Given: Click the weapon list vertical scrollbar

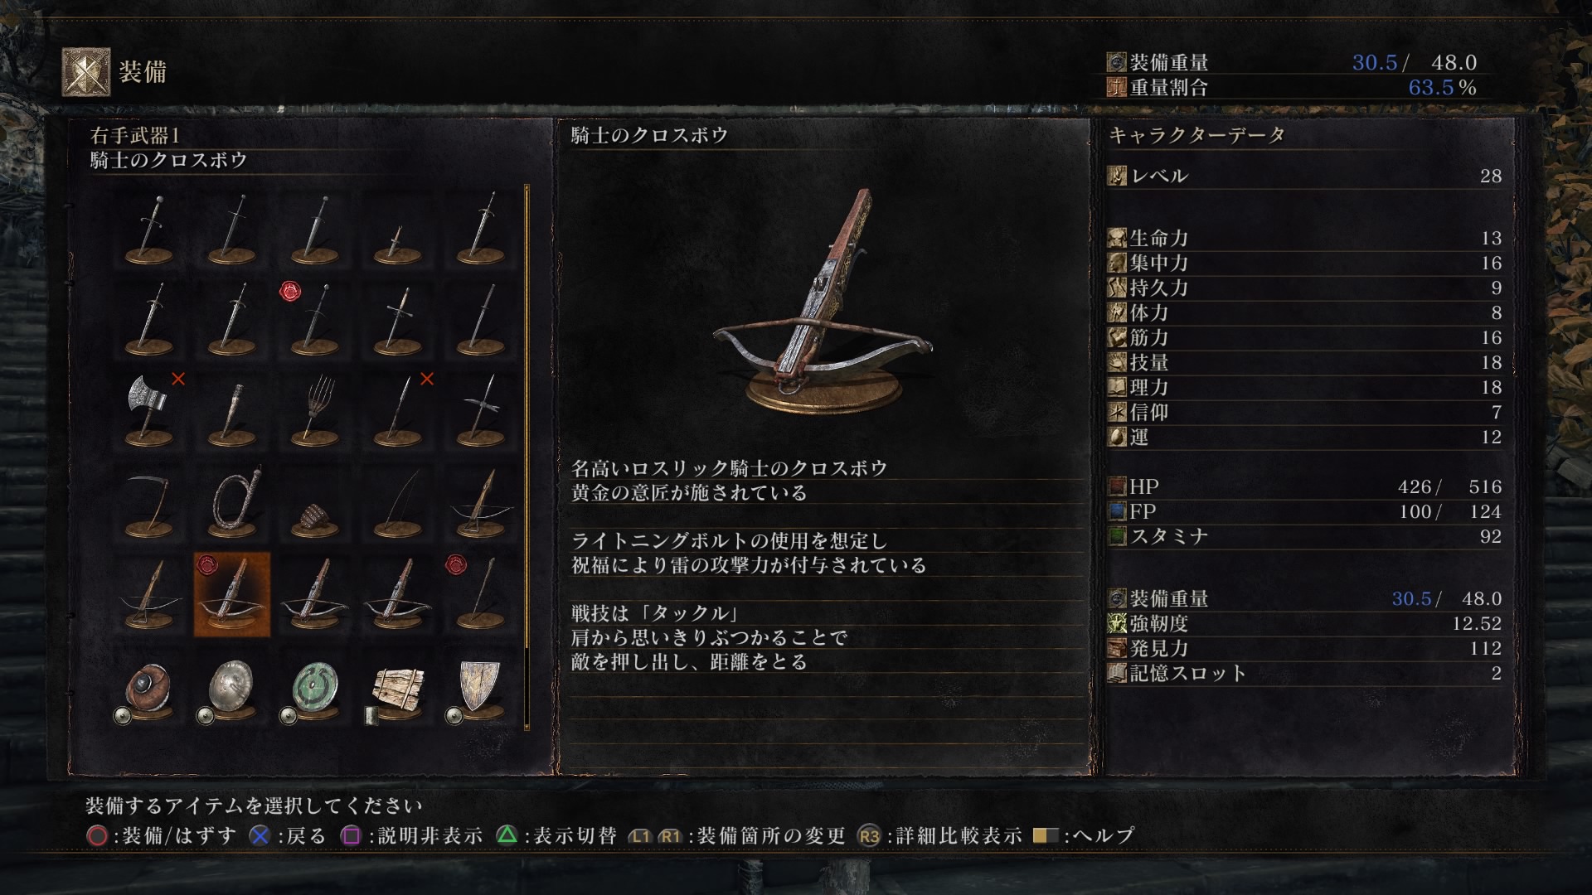Looking at the screenshot, I should (527, 457).
